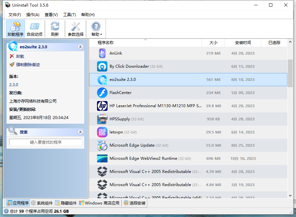Select the AnLink program icon
Image resolution: width=296 pixels, height=217 pixels.
[102, 53]
